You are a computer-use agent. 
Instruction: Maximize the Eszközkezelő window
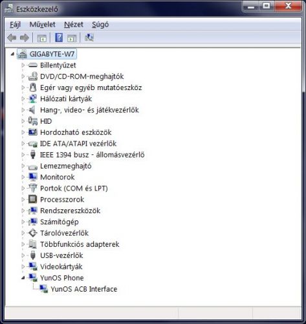click(x=267, y=6)
